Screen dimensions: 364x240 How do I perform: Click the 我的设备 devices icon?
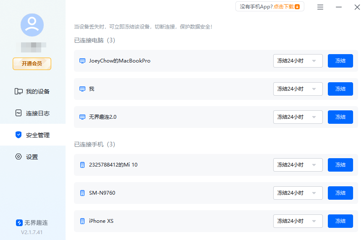[x=18, y=91]
